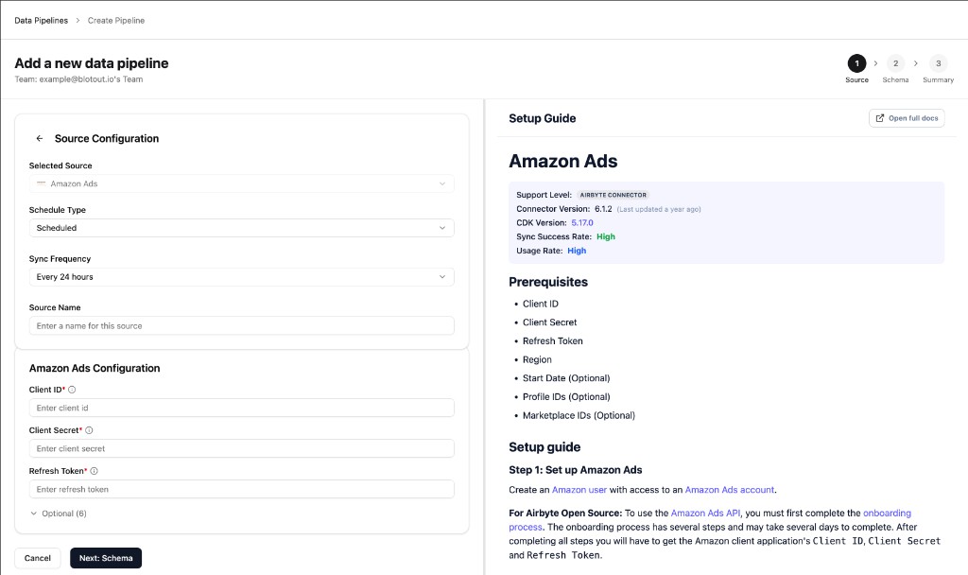Click the Amazon Ads guide heading
The height and width of the screenshot is (575, 968).
pyautogui.click(x=563, y=161)
